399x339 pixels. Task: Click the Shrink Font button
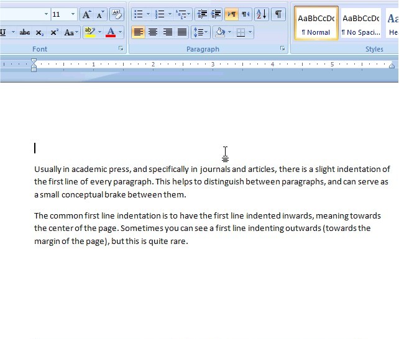100,14
